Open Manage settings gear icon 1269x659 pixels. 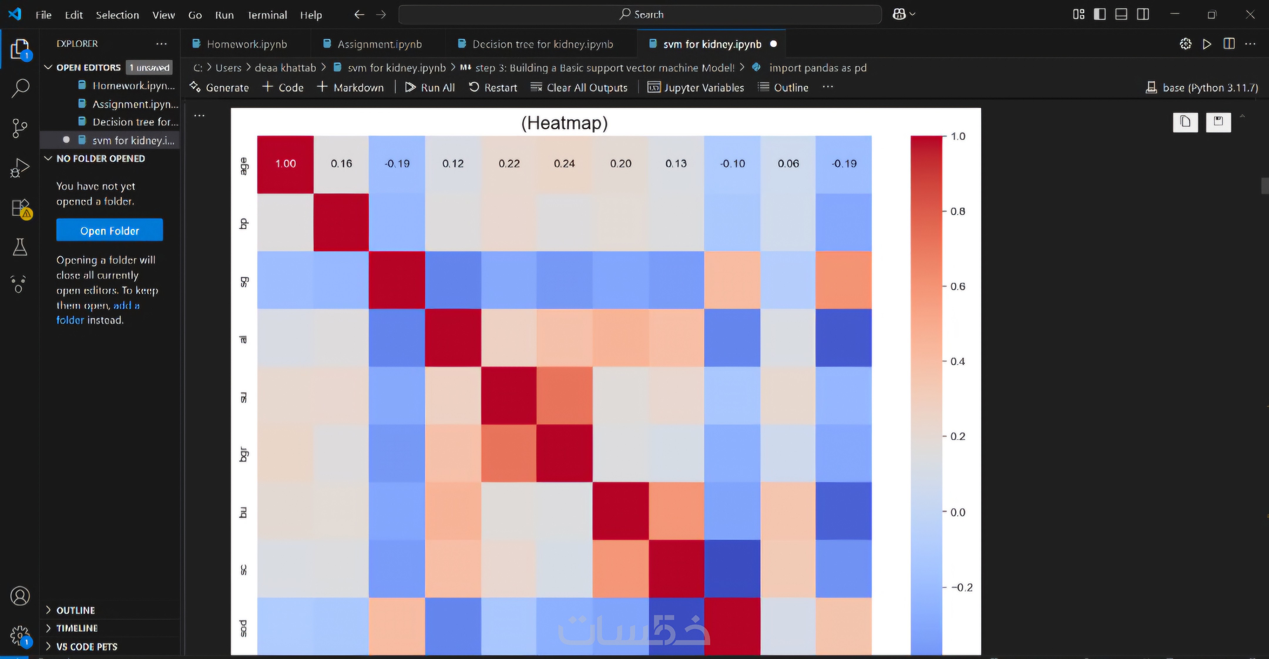pos(20,635)
